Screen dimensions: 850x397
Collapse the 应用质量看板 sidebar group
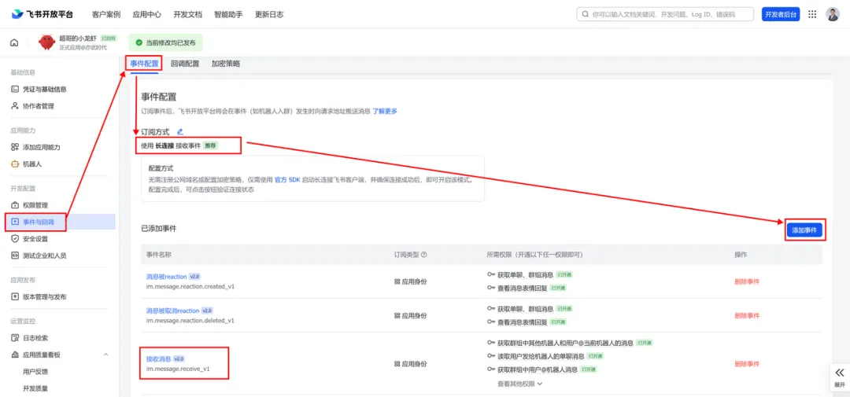[105, 355]
